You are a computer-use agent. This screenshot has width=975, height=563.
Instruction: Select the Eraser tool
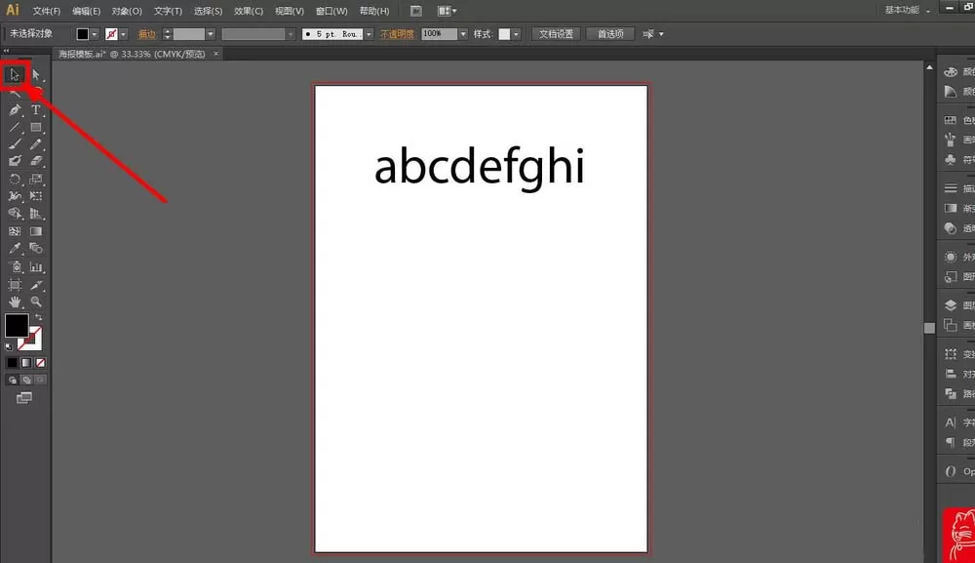tap(36, 161)
